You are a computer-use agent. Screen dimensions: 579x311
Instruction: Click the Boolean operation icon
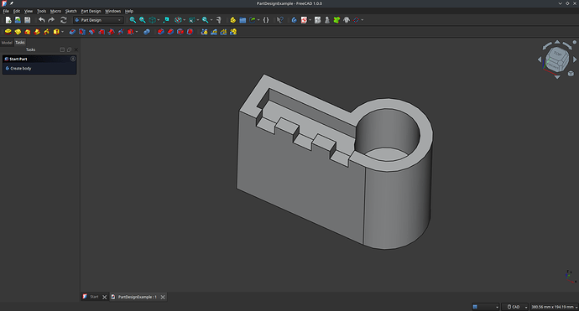(147, 32)
